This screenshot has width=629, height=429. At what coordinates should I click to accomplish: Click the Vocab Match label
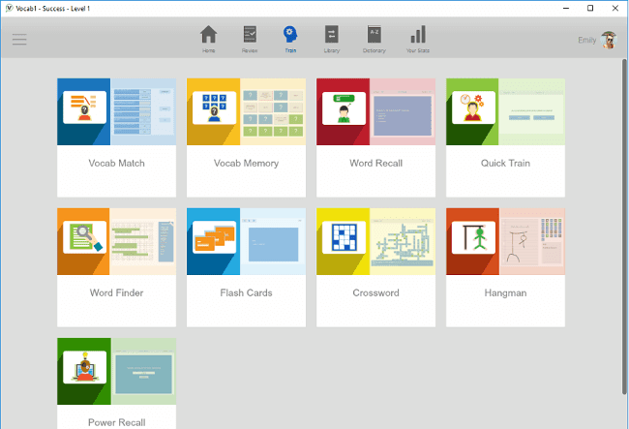(116, 164)
